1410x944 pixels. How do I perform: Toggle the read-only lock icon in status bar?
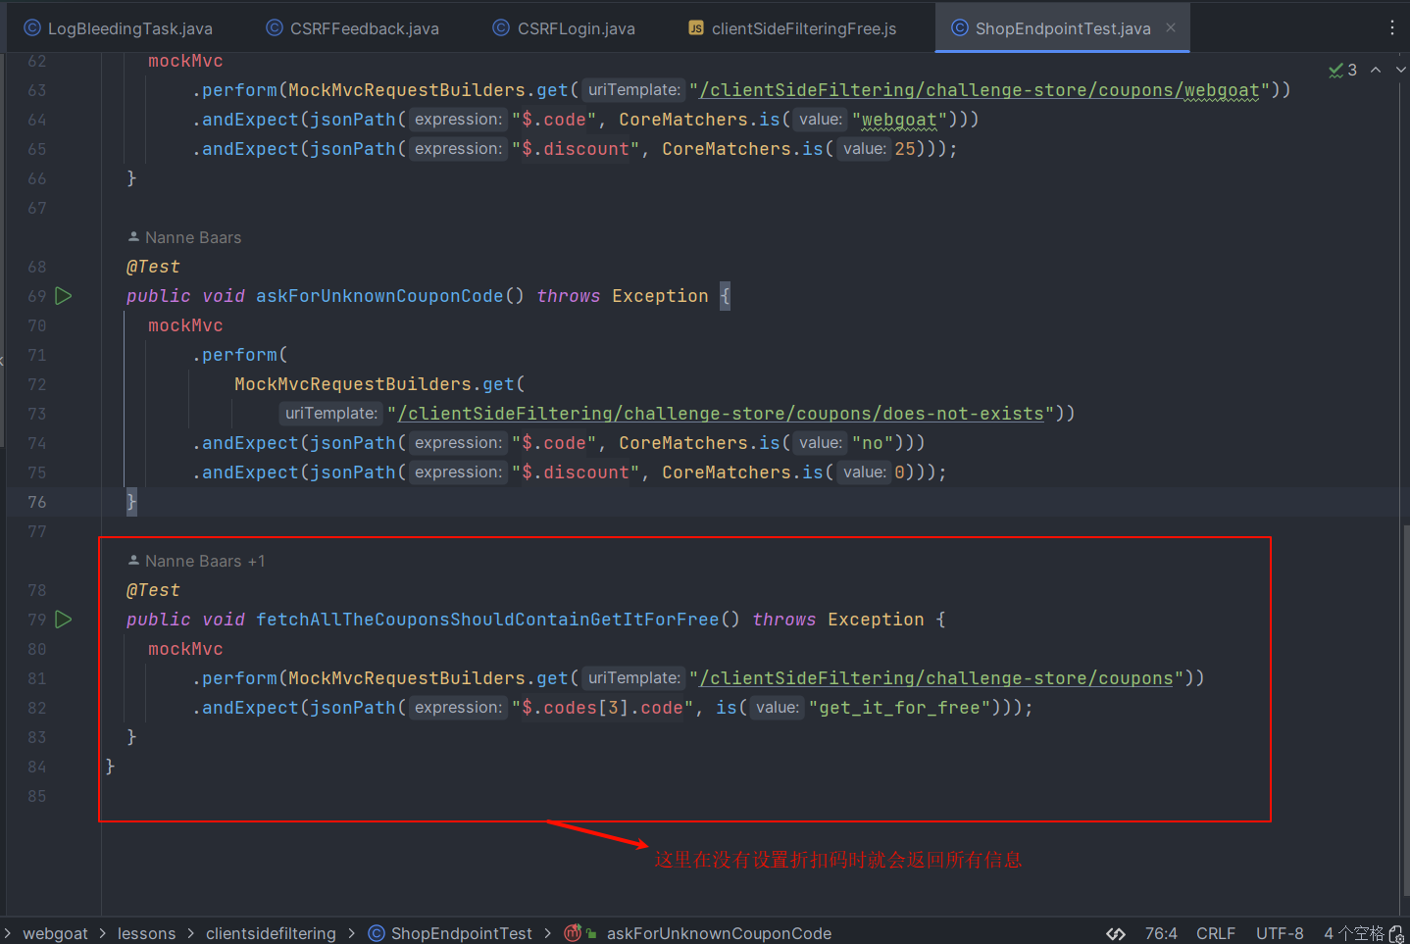tap(1396, 933)
